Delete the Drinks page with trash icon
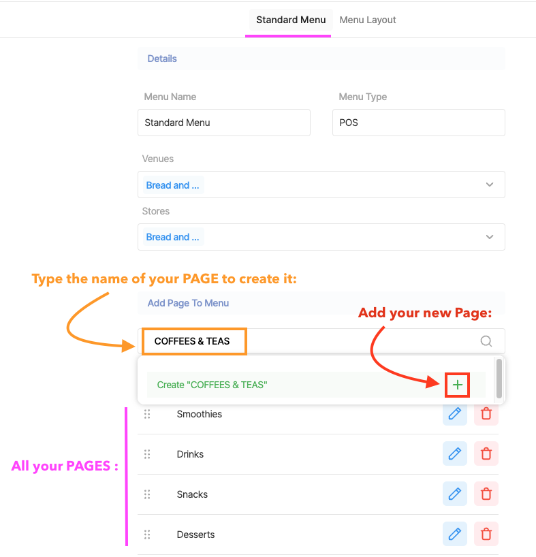Image resolution: width=536 pixels, height=557 pixels. pyautogui.click(x=486, y=453)
